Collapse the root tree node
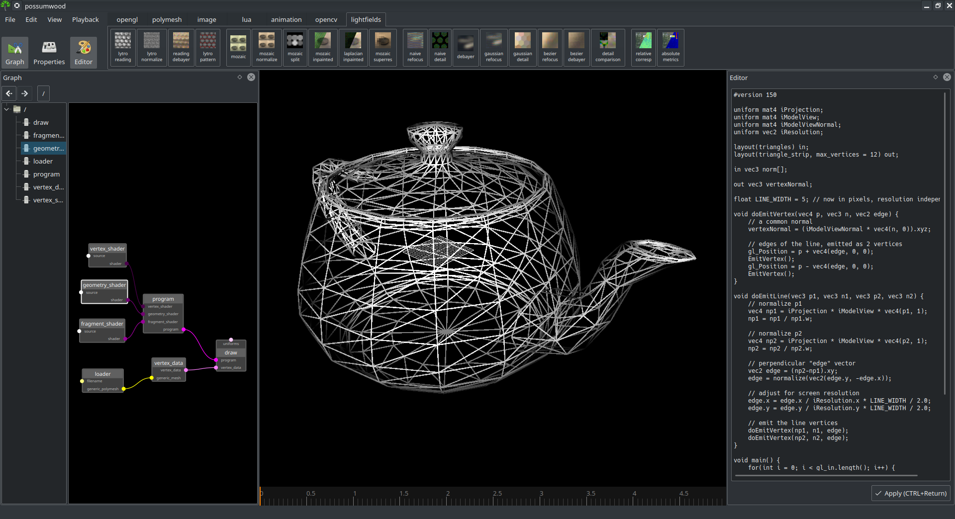This screenshot has height=519, width=955. [x=6, y=109]
